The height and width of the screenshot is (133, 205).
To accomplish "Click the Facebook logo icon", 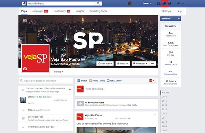I will (24, 3).
